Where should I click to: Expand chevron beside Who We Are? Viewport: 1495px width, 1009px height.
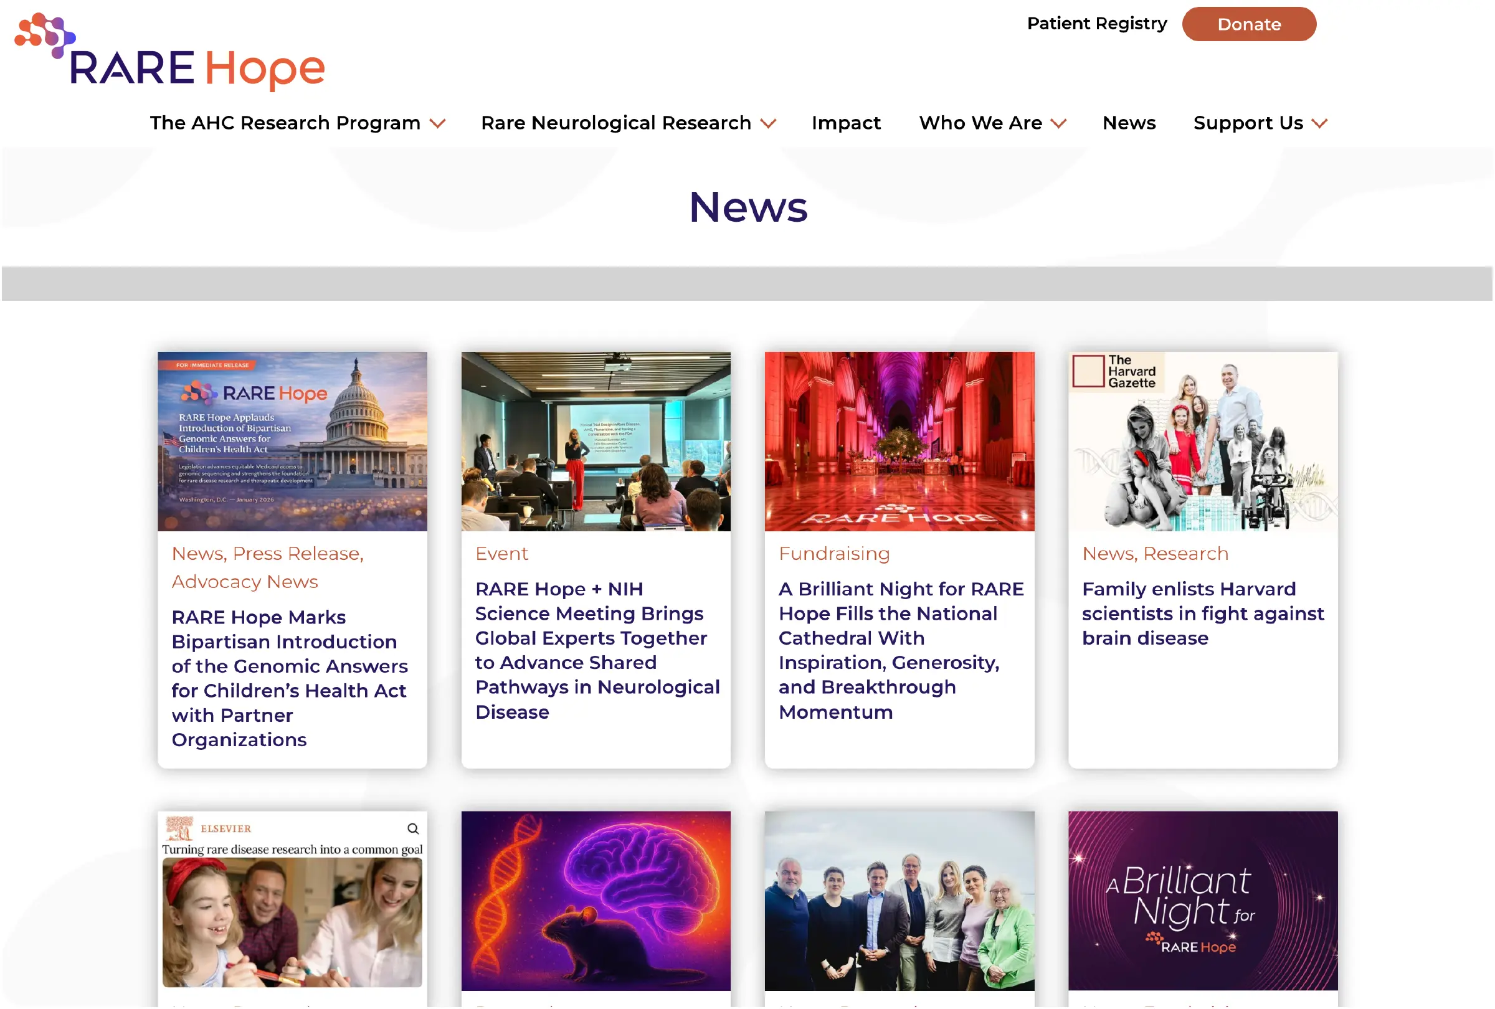[1059, 123]
